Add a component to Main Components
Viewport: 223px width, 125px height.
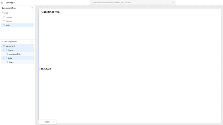click(32, 42)
